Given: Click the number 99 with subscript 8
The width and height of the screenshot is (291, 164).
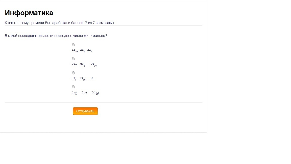Looking at the screenshot, I should 83,65.
